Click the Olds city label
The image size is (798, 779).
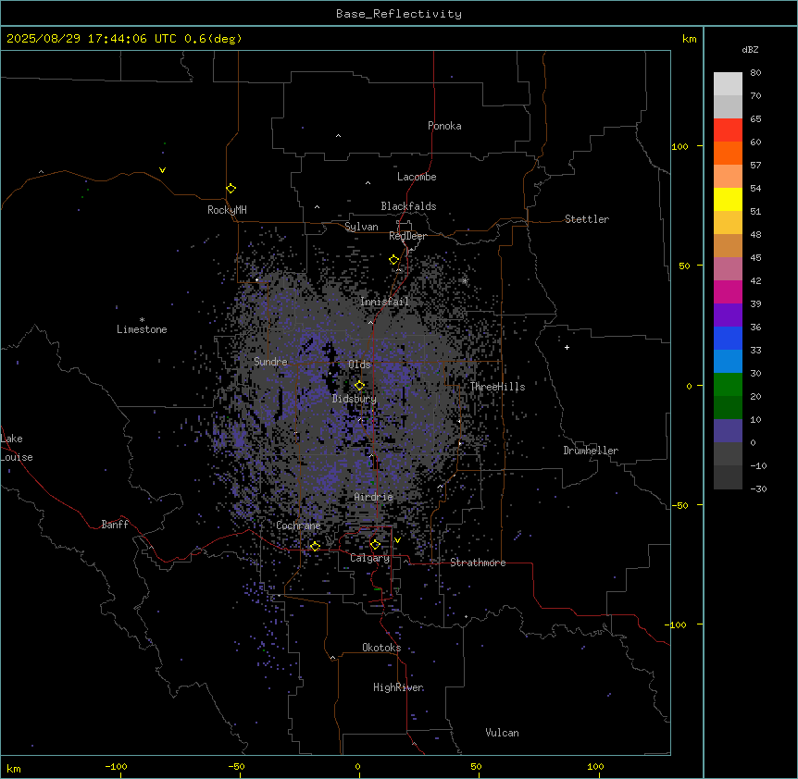pos(359,365)
